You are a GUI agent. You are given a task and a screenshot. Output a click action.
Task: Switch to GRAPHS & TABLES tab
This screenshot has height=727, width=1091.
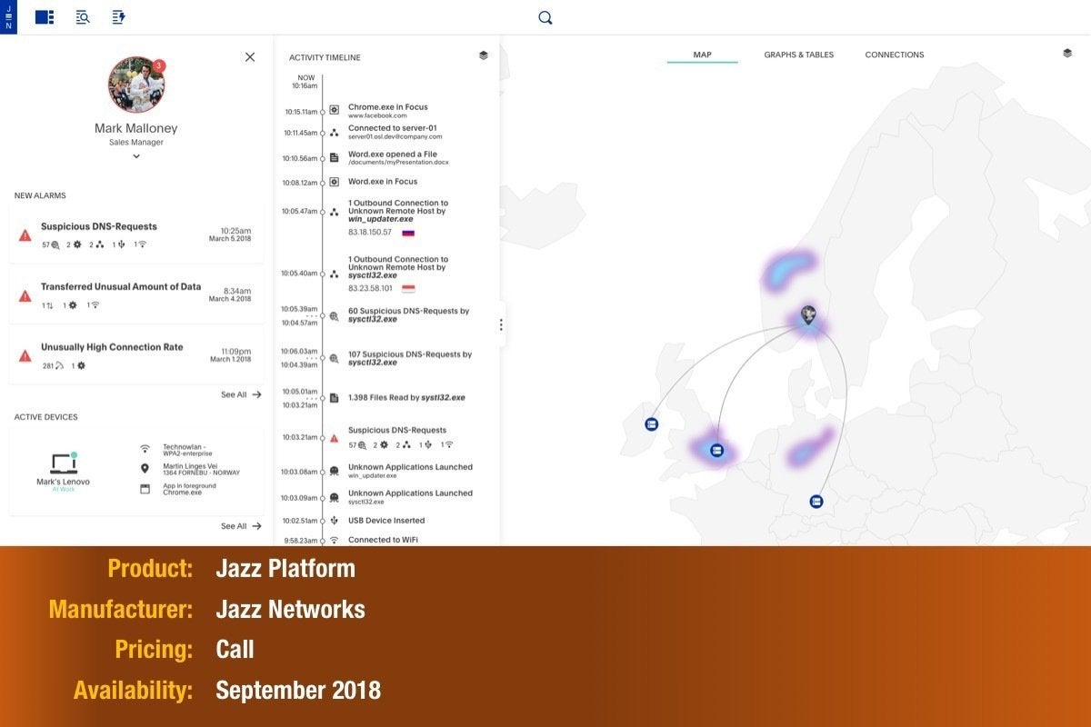tap(798, 55)
